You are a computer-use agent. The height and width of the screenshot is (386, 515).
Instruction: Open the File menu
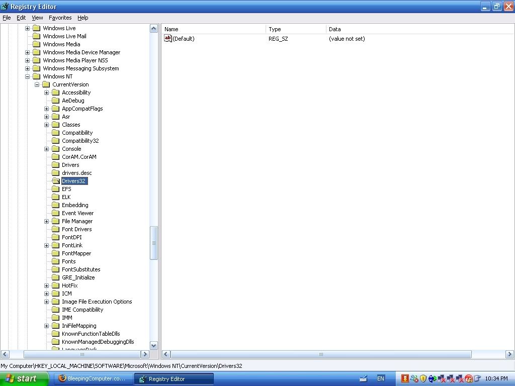(x=7, y=18)
